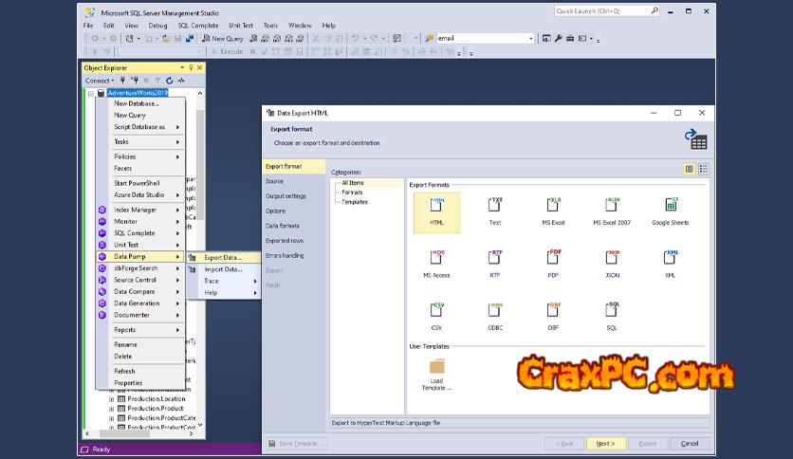Click the MS Access export format
This screenshot has height=459, width=793.
[436, 258]
